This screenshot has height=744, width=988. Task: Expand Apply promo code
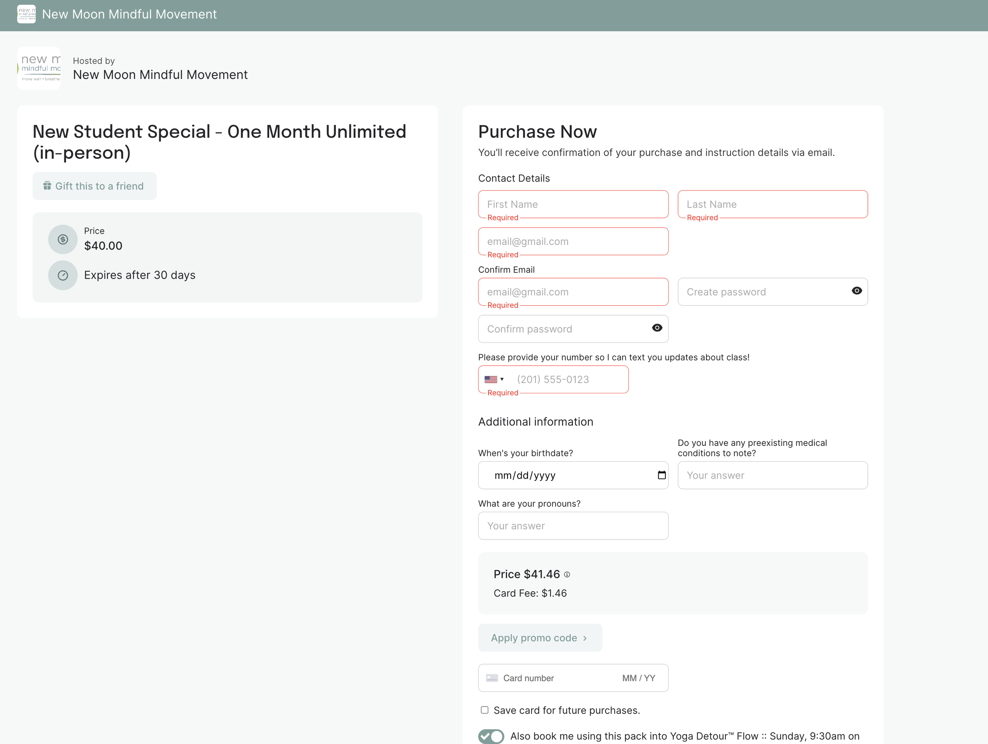(x=540, y=638)
